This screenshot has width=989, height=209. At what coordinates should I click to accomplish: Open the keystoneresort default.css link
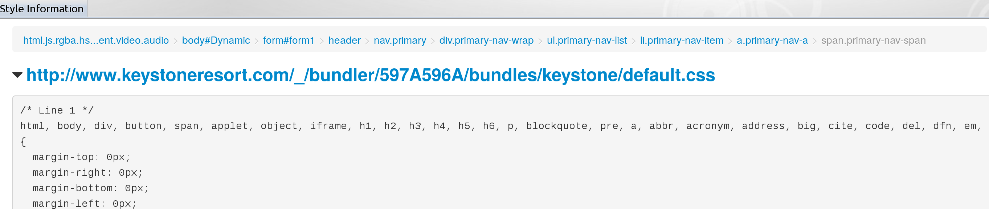tap(370, 75)
